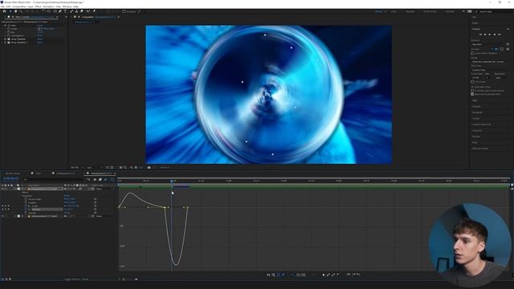Screen dimensions: 514x289
Task: Reset the CC Lens effect
Action: tap(40, 25)
